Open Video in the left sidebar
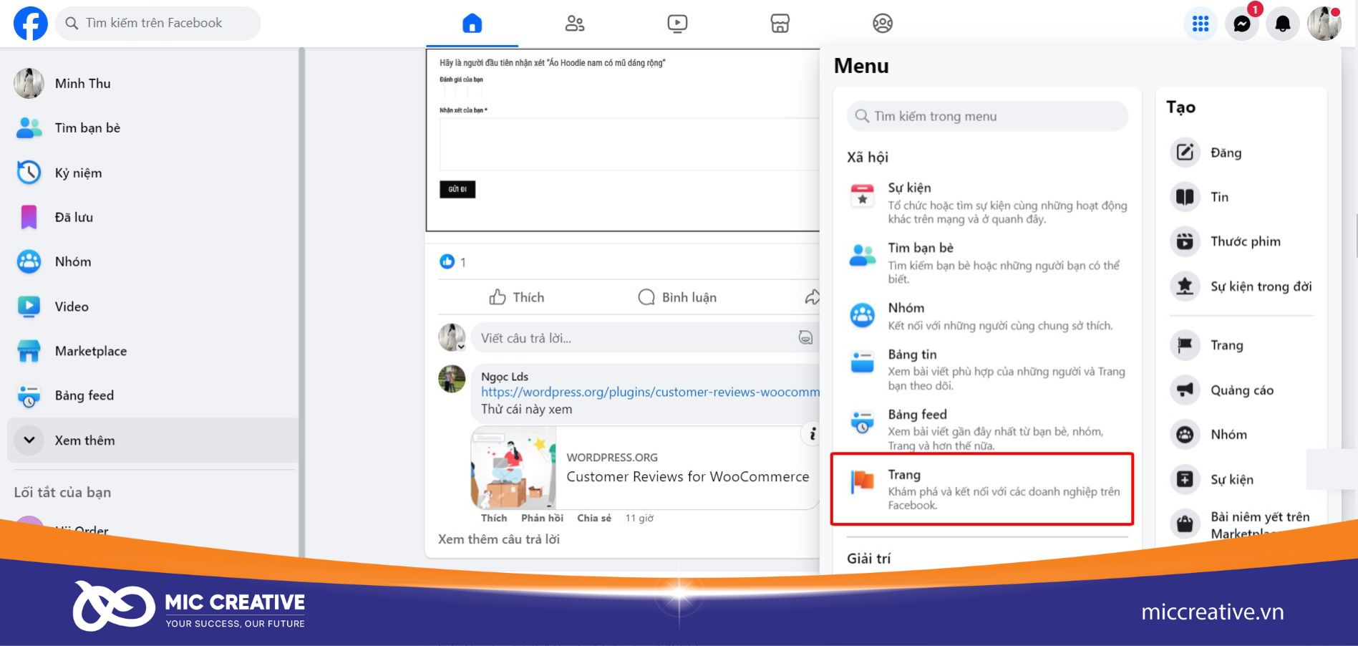The image size is (1358, 646). [x=152, y=307]
